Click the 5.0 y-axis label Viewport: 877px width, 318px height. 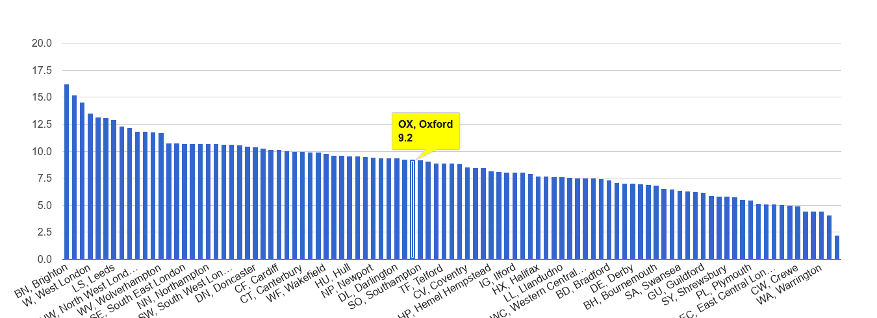[44, 206]
